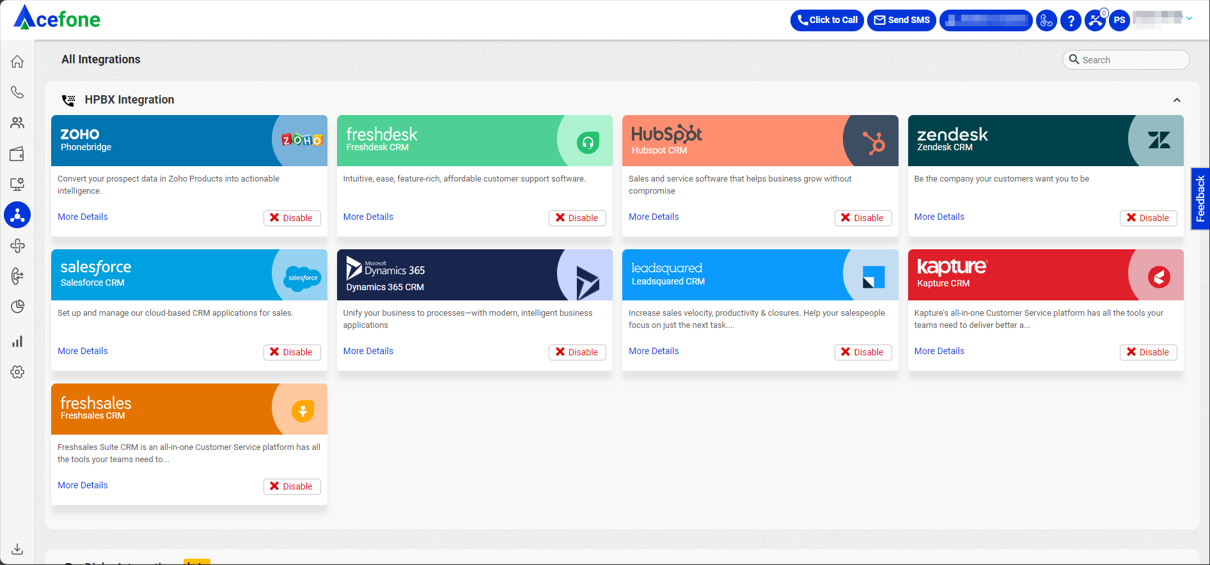
Task: Focus the integrations Search field
Action: tap(1126, 59)
